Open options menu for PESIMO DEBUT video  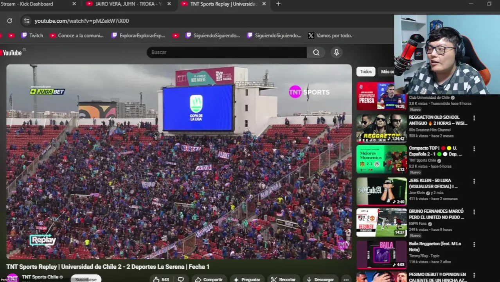pos(474,275)
